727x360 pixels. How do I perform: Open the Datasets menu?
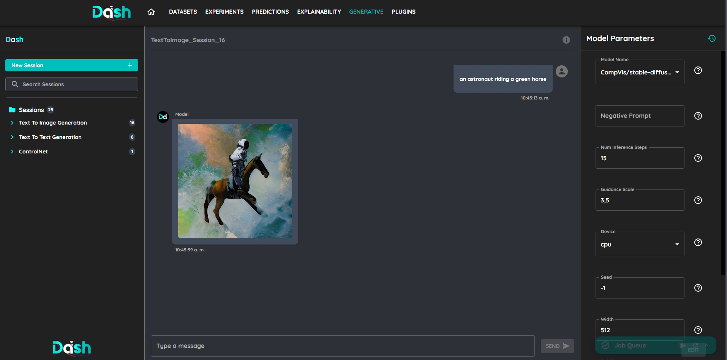(x=183, y=12)
